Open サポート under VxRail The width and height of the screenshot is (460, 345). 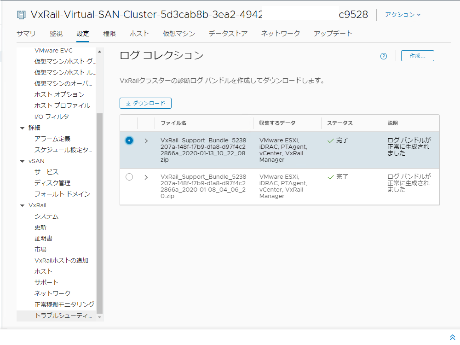point(46,283)
